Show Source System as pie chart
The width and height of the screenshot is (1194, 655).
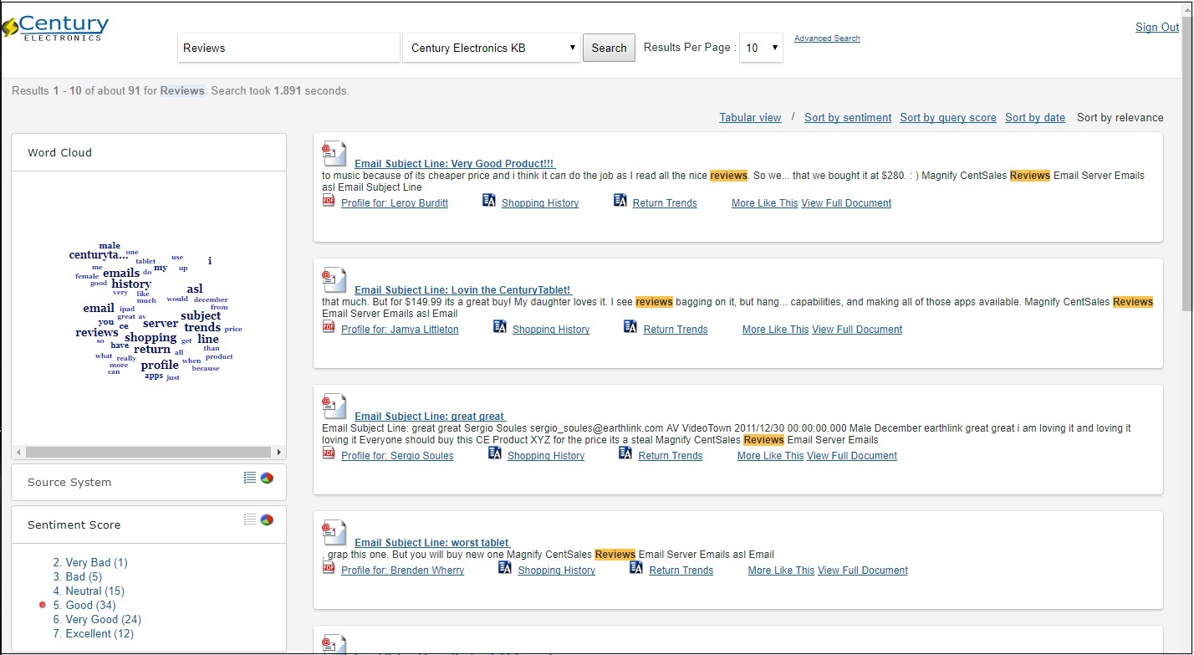pos(267,478)
